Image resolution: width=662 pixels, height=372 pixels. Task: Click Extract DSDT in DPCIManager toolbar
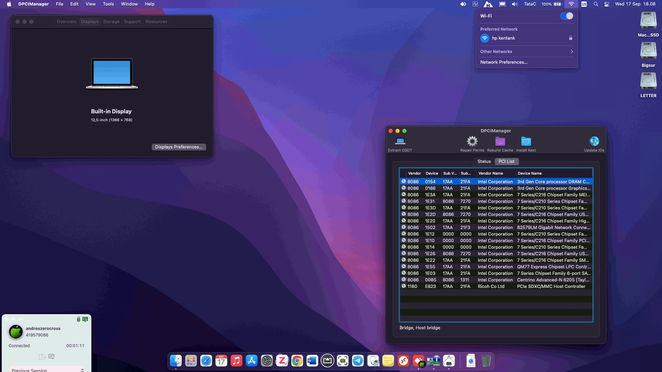click(x=400, y=144)
